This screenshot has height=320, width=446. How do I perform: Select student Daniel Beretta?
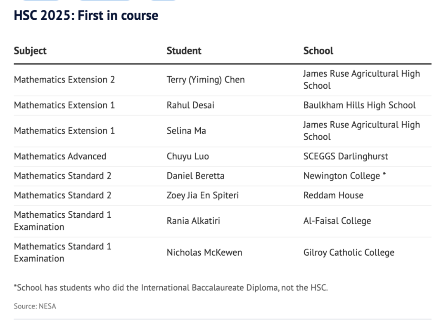[195, 176]
